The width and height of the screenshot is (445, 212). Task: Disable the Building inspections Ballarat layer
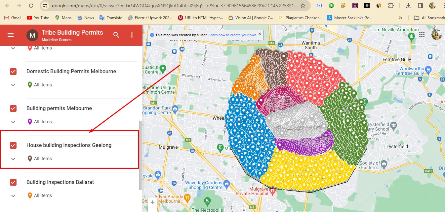pos(13,182)
